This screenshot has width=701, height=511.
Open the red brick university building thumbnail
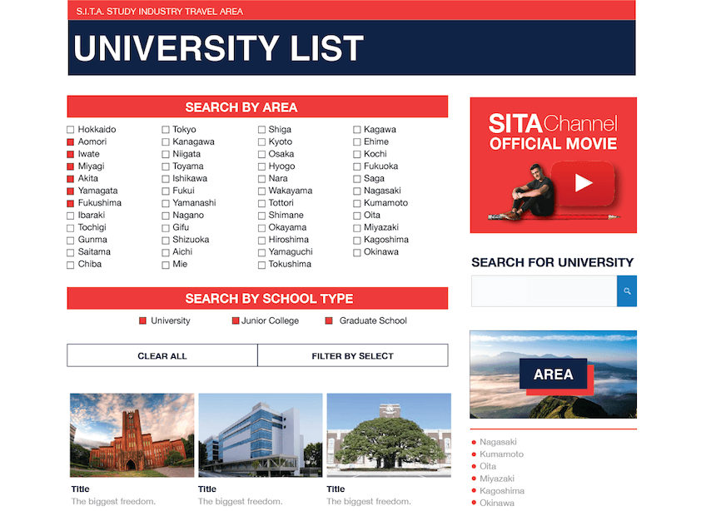pos(132,435)
